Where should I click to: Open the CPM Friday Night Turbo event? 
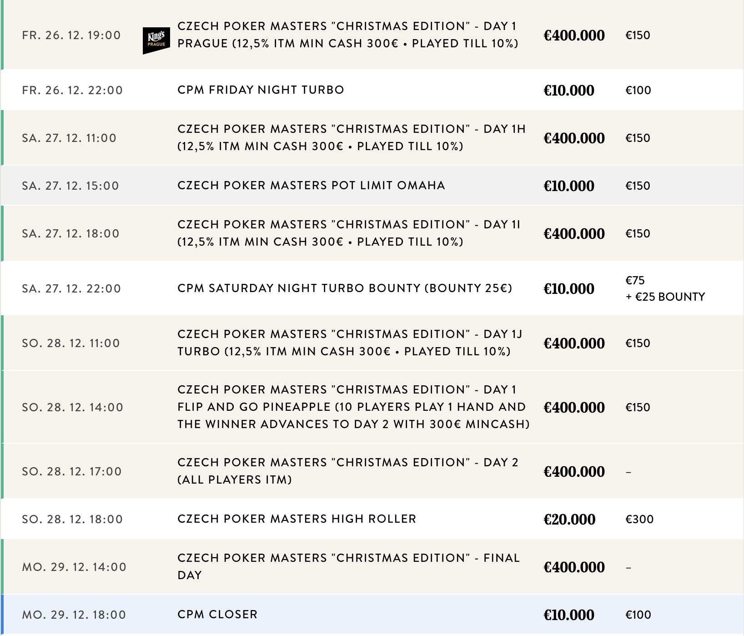pyautogui.click(x=261, y=90)
